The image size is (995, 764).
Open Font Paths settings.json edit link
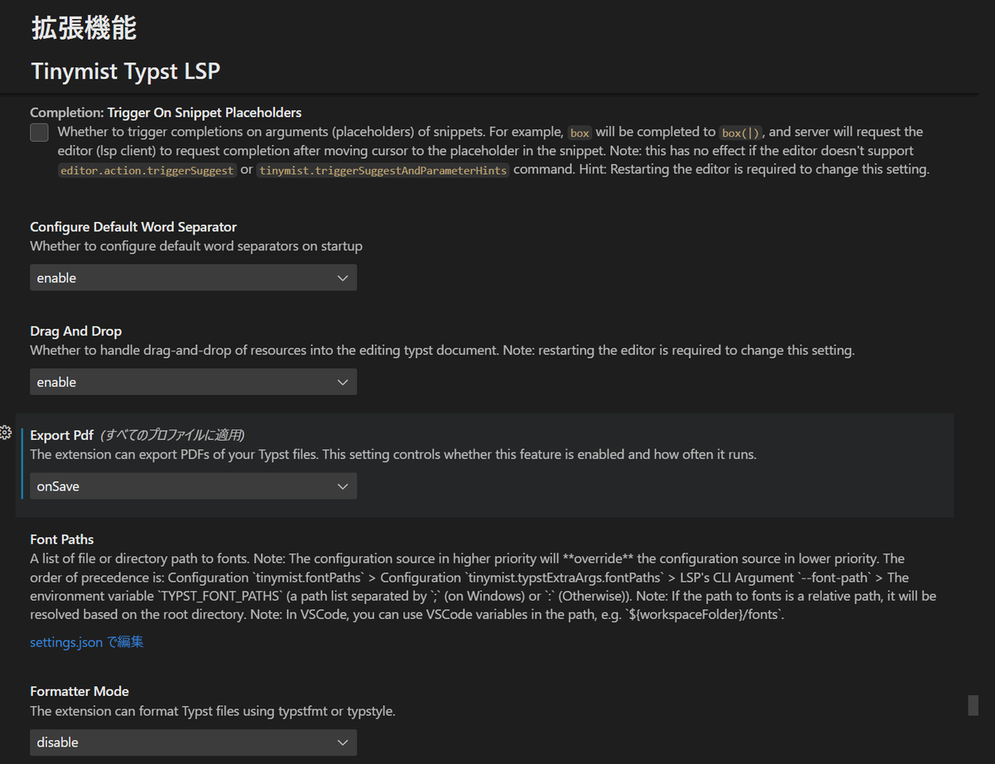click(x=87, y=642)
